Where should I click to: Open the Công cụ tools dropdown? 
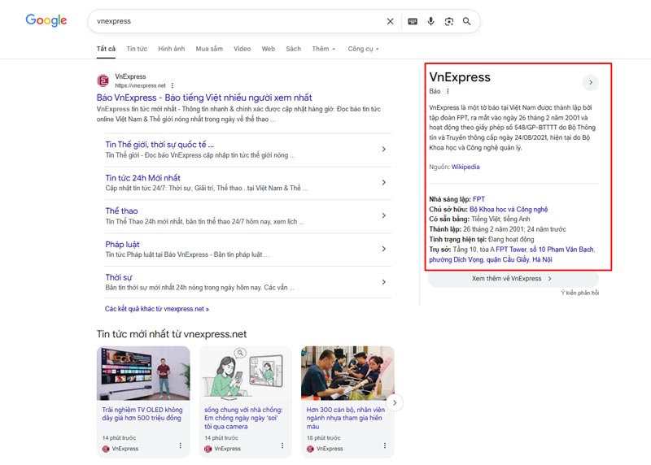tap(363, 49)
